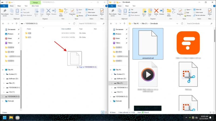Click Select all in the VENDORCO ribbon
This screenshot has width=216, height=121.
tap(90, 9)
